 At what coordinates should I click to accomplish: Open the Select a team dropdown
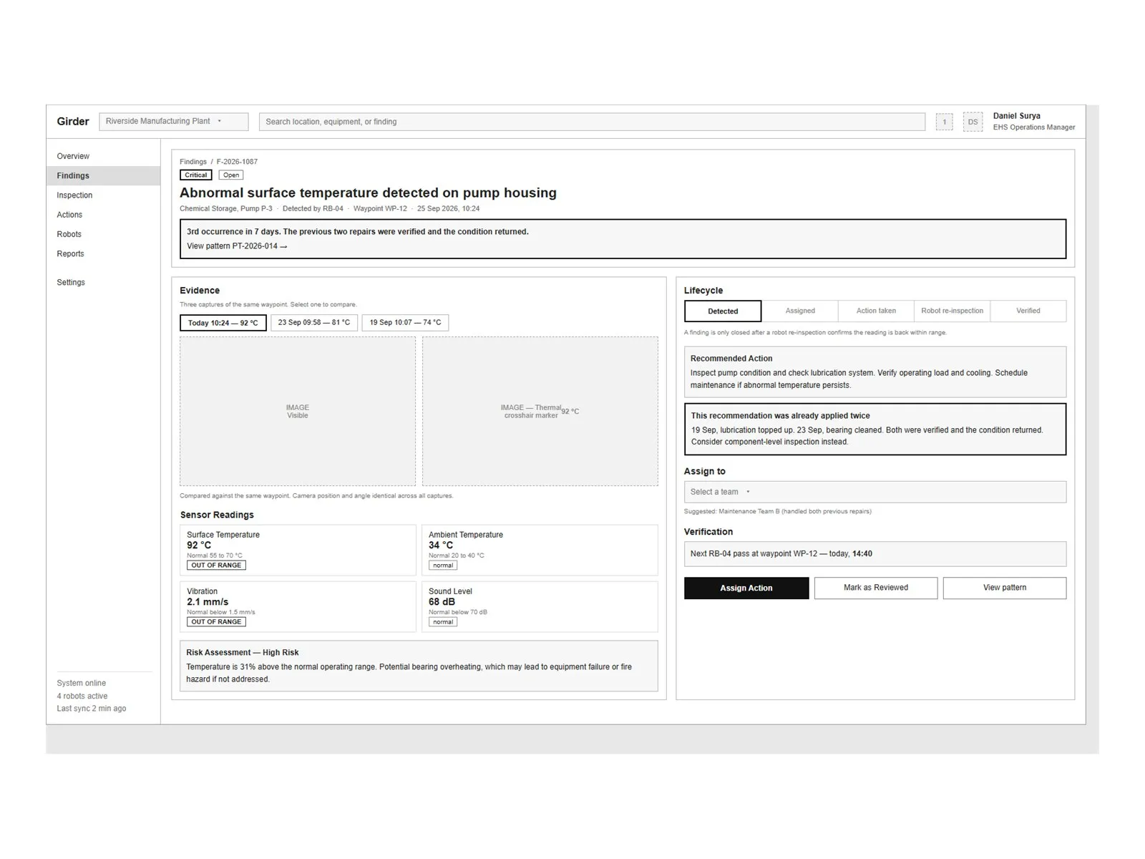[x=874, y=492]
